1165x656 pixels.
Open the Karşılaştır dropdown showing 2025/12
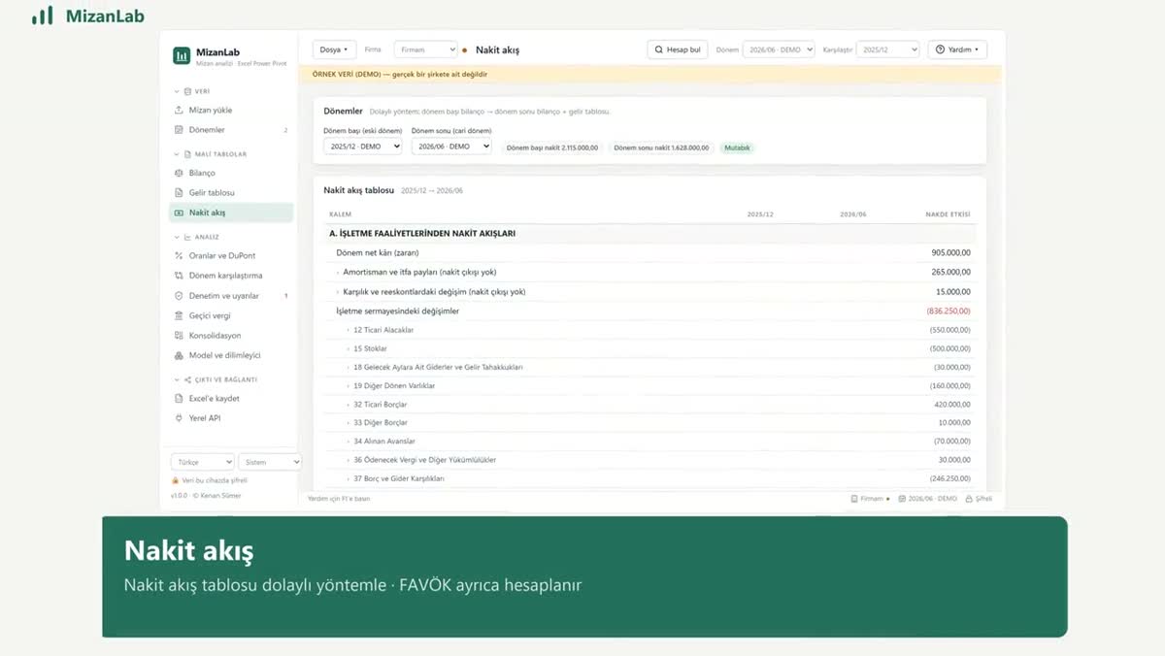pos(888,49)
